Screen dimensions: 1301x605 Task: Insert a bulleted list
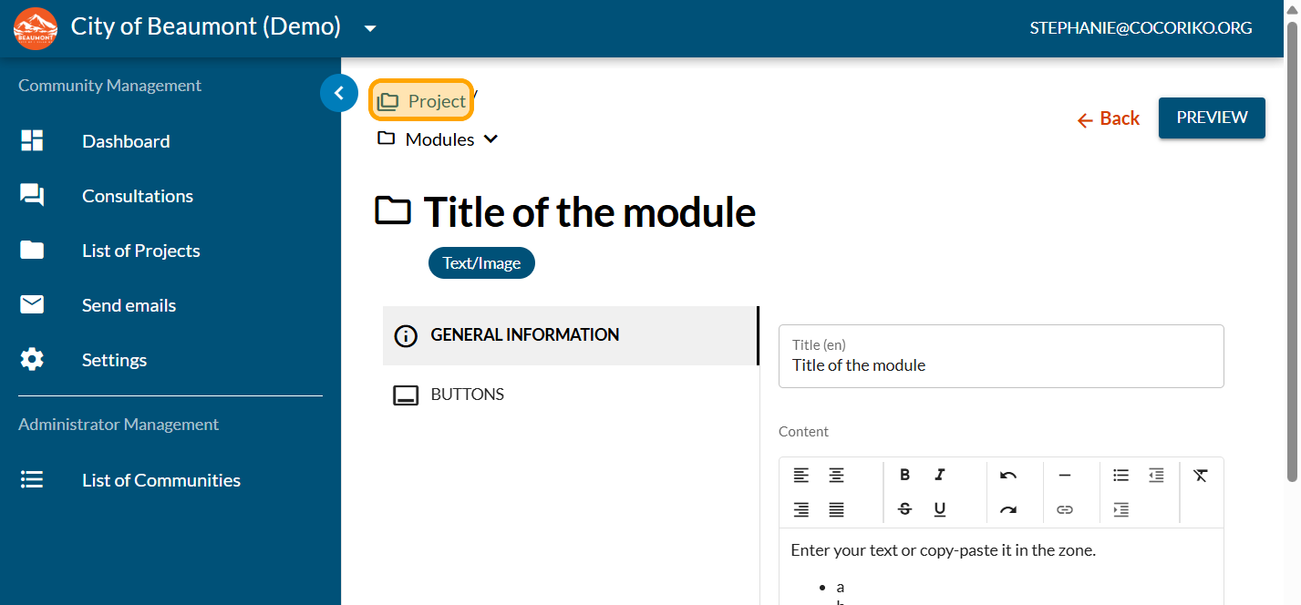(1120, 475)
